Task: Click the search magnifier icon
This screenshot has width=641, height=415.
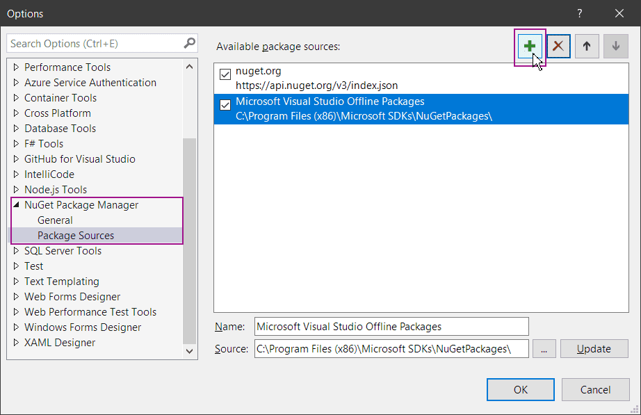Action: coord(189,43)
